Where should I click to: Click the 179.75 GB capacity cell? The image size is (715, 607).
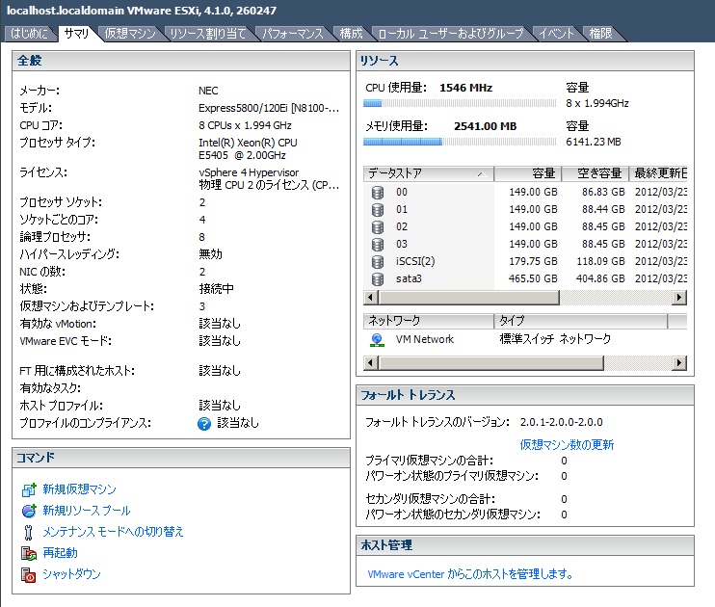pos(533,261)
